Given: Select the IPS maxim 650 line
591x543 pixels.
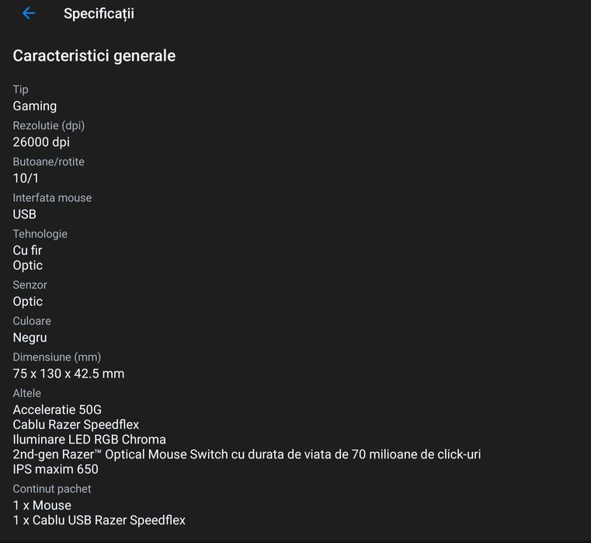Looking at the screenshot, I should click(x=56, y=468).
